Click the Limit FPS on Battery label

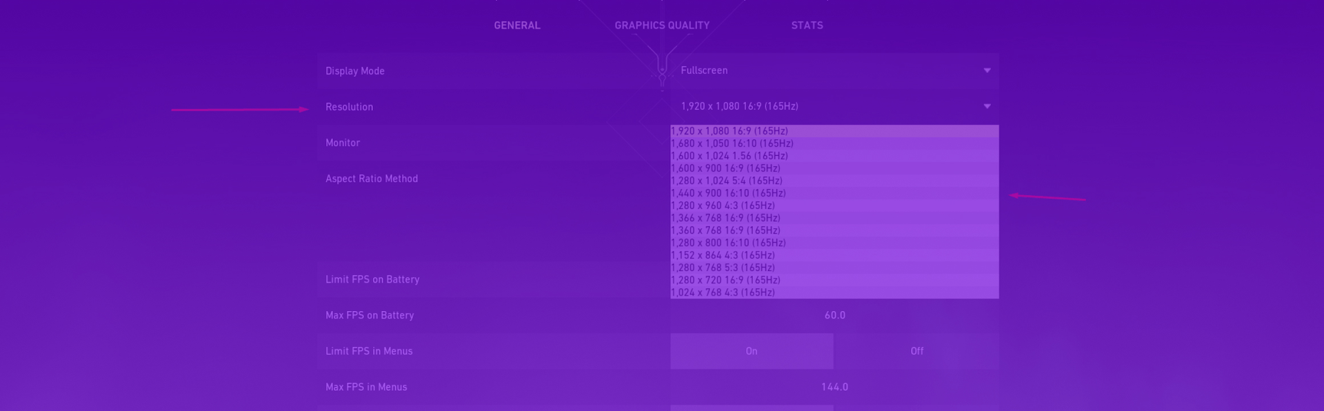click(372, 279)
